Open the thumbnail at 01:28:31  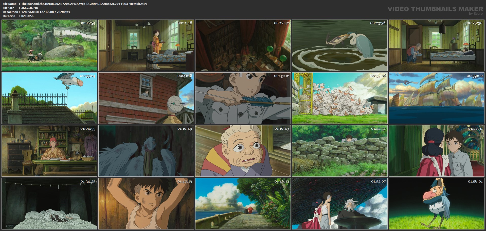pos(437,151)
